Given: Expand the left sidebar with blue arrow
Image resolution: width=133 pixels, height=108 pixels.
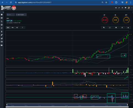Looking at the screenshot, I should (x=3, y=12).
